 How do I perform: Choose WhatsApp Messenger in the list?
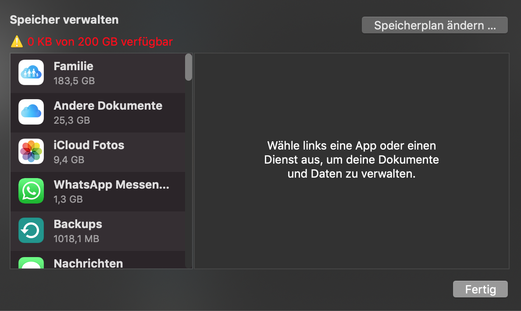[111, 185]
